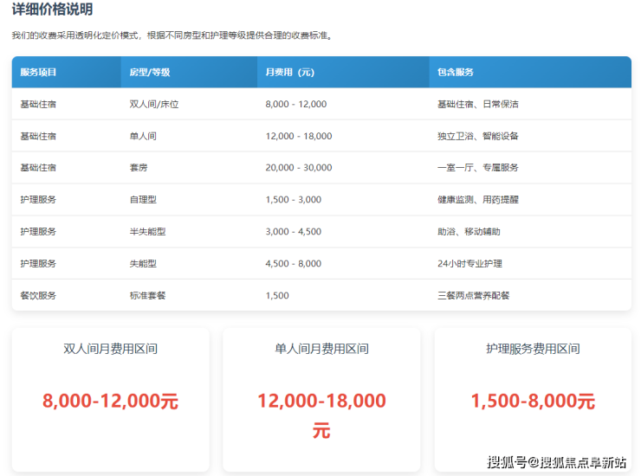Click the 4,500 - 8,000 price cell
641x476 pixels.
pos(293,263)
